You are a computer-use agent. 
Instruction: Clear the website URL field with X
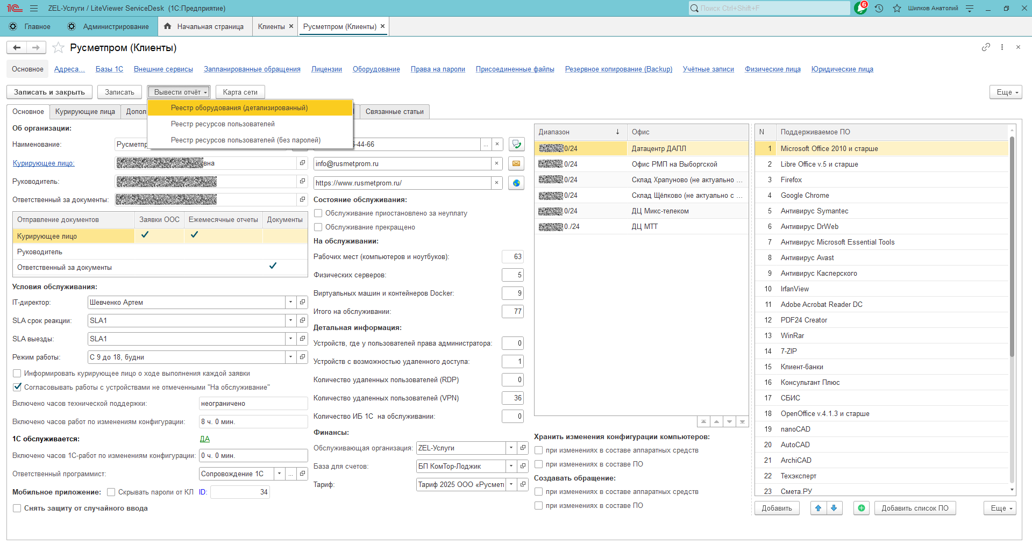497,183
